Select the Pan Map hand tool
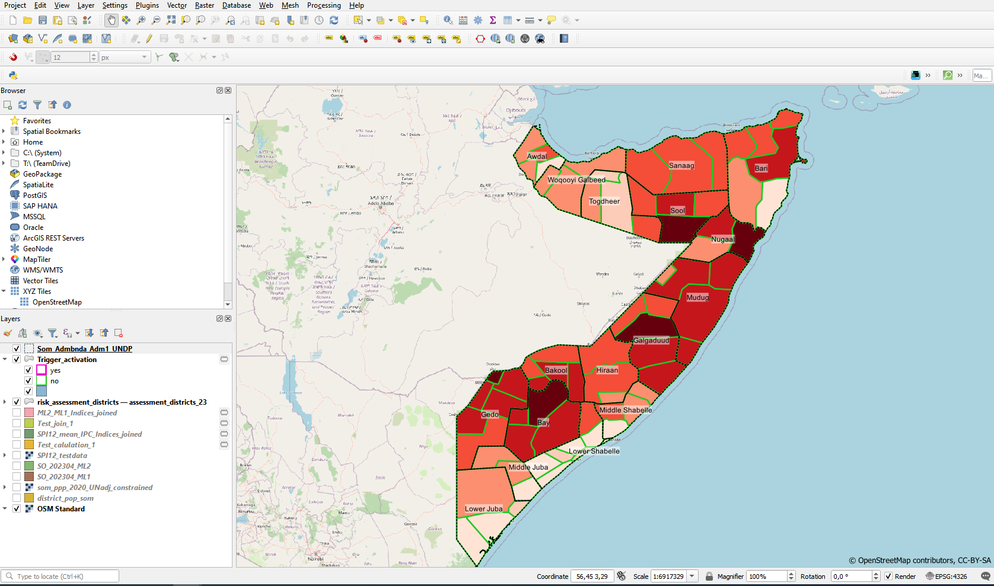994x586 pixels. point(111,20)
